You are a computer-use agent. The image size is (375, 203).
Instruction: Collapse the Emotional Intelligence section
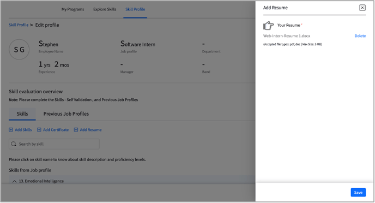pyautogui.click(x=14, y=181)
